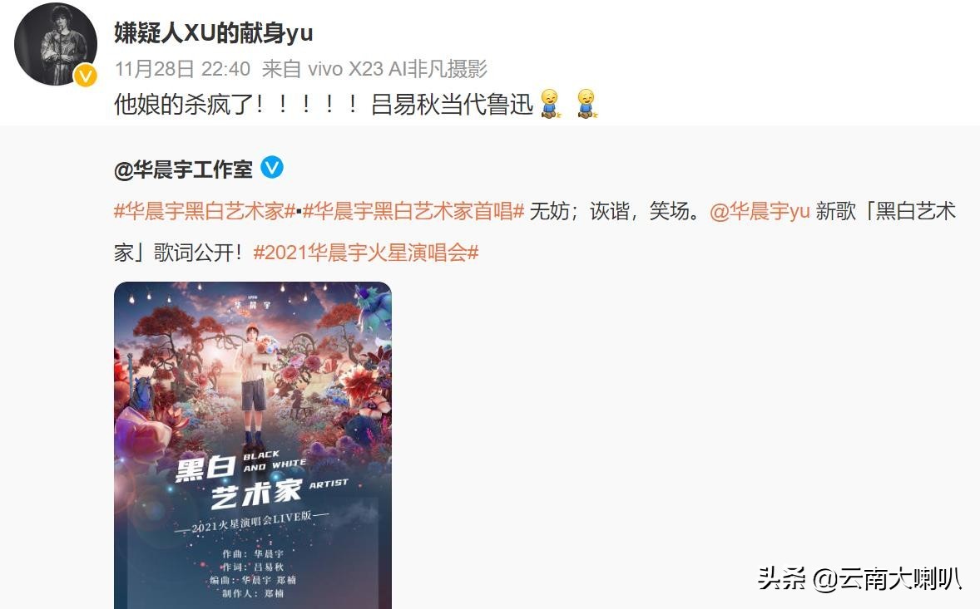Open @华晨宇工作室 account link

(183, 169)
